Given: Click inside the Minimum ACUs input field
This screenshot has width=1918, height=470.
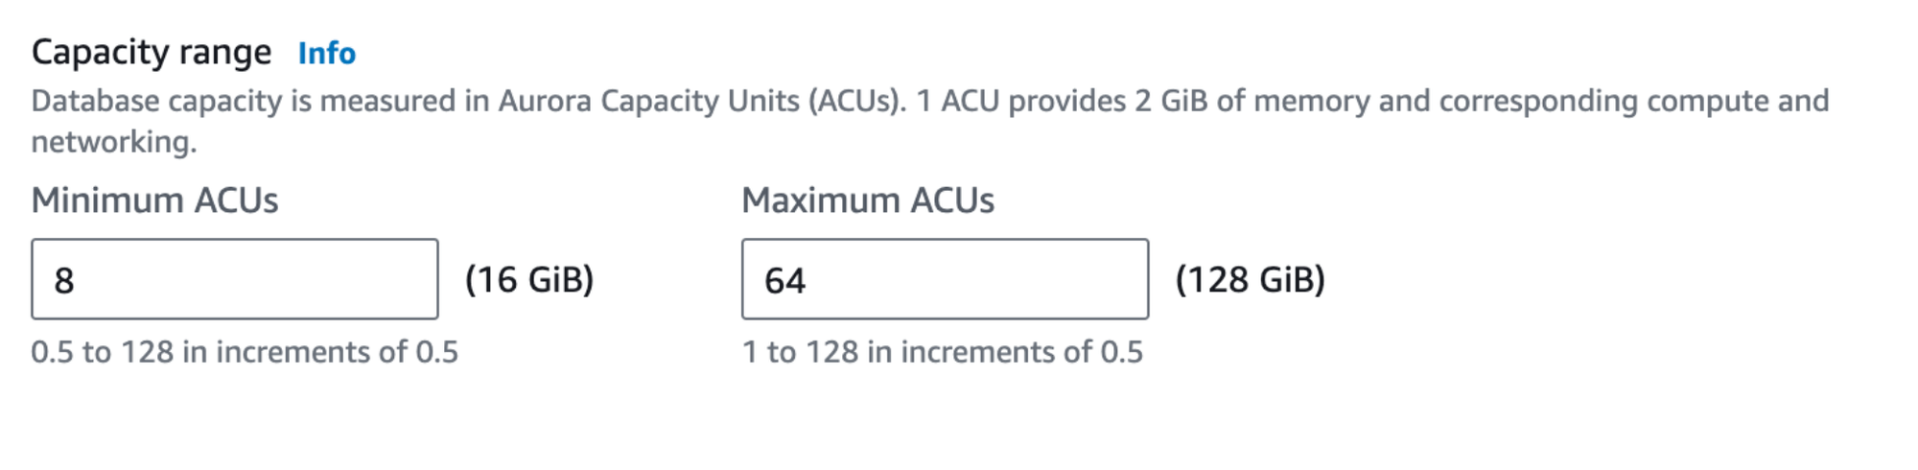Looking at the screenshot, I should click(234, 279).
